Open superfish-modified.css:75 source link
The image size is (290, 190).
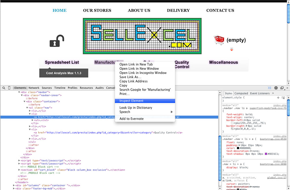point(268,108)
